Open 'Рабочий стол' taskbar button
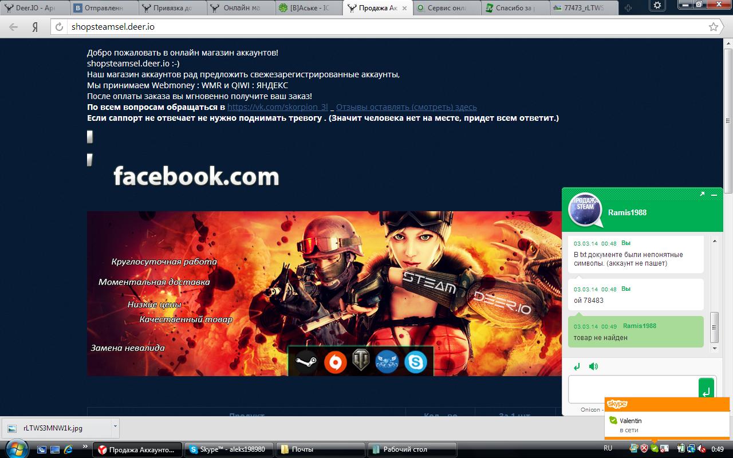Screen dimensions: 733x458 pos(412,449)
